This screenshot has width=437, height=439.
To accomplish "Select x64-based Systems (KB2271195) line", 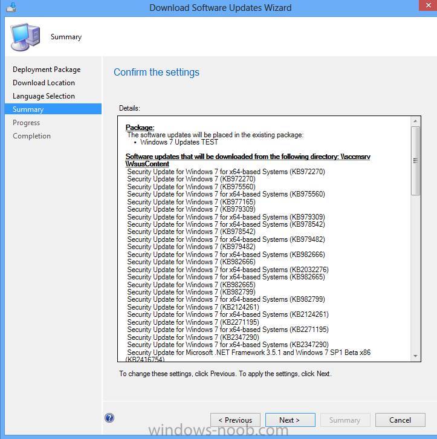I will tap(228, 330).
